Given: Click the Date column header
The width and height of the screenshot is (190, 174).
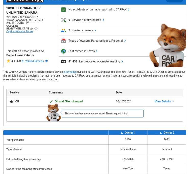Looking at the screenshot, I should click(x=119, y=93).
